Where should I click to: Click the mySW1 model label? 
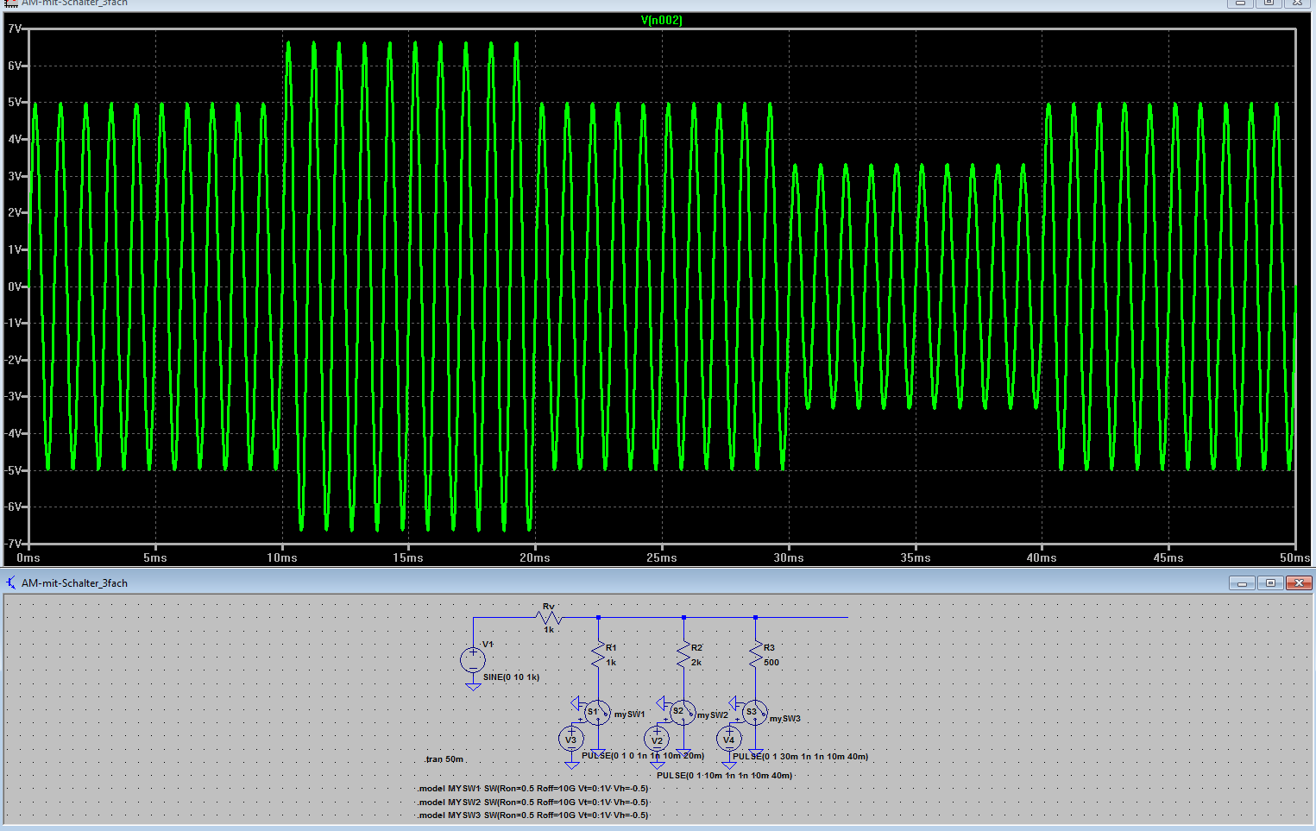coord(630,715)
